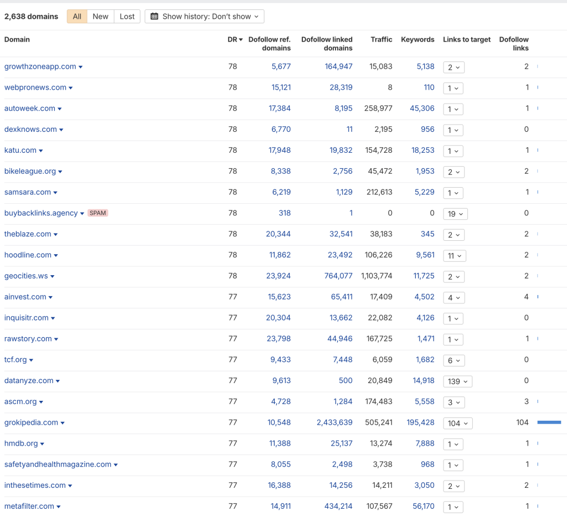This screenshot has width=567, height=516.
Task: Click the SPAM badge on buybacklinks.agency
Action: coord(97,213)
